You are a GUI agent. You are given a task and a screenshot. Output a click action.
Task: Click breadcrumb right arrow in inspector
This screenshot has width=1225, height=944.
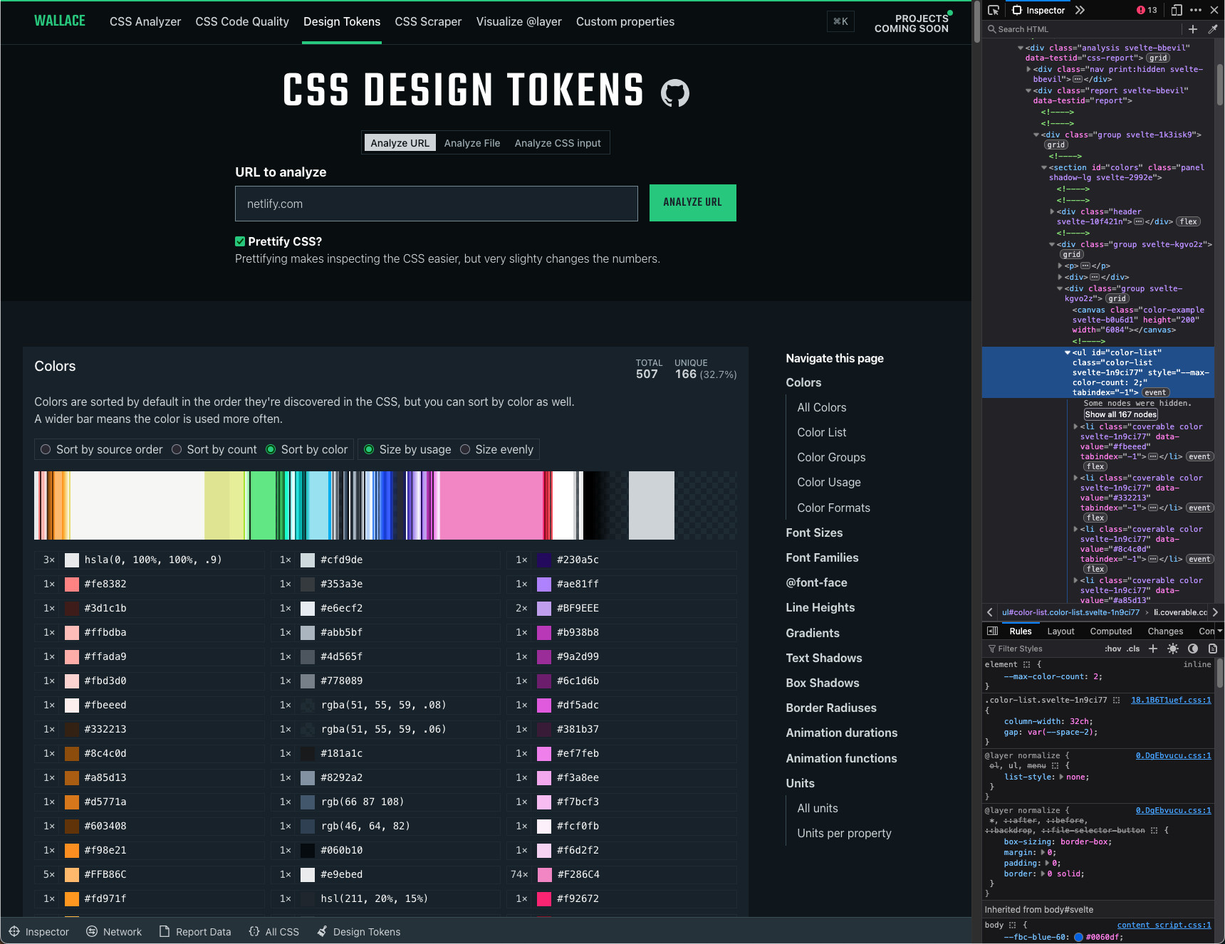(x=1215, y=612)
